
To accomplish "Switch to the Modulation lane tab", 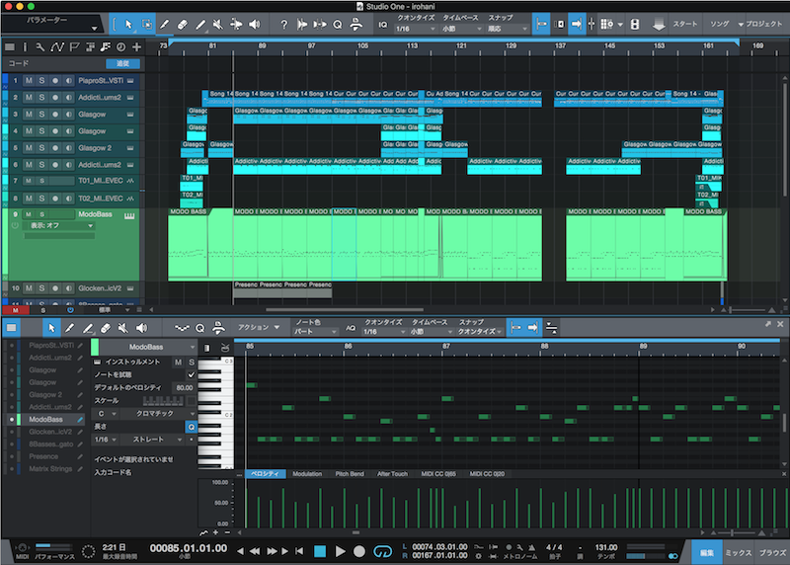I will click(x=307, y=474).
